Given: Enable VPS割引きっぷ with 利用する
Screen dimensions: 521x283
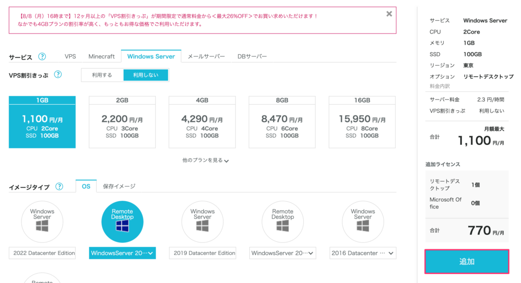Looking at the screenshot, I should point(102,75).
